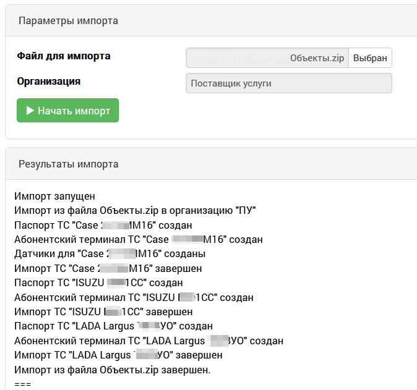
Task: Click the Организация label
Action: pos(49,82)
